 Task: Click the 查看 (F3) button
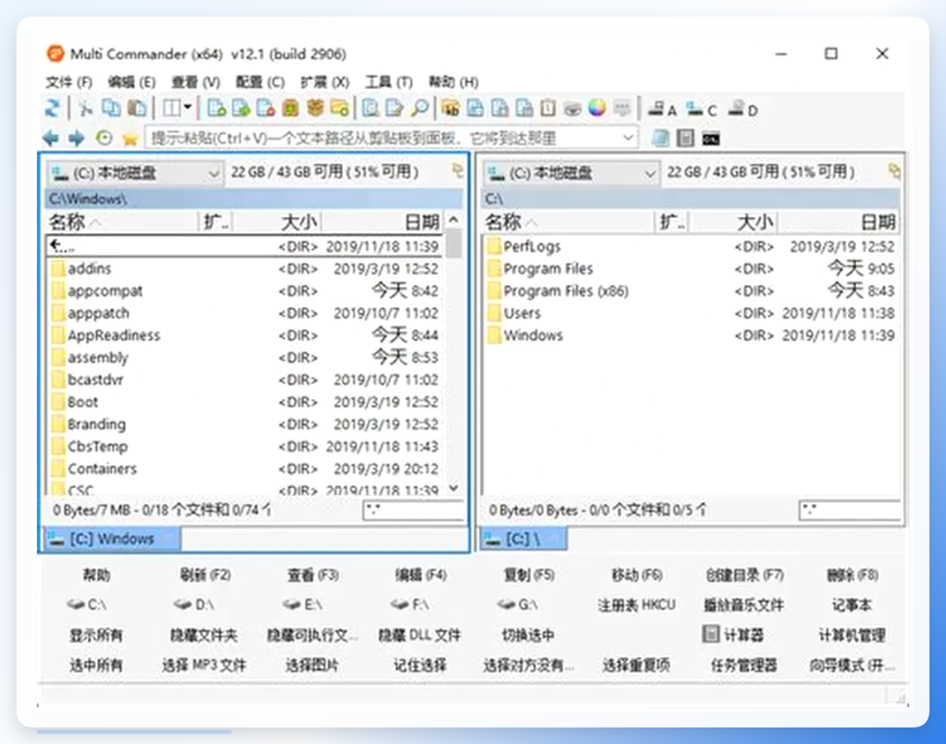click(312, 574)
